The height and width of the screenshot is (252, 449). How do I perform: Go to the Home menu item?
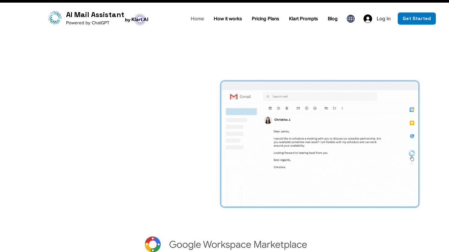pos(197,19)
